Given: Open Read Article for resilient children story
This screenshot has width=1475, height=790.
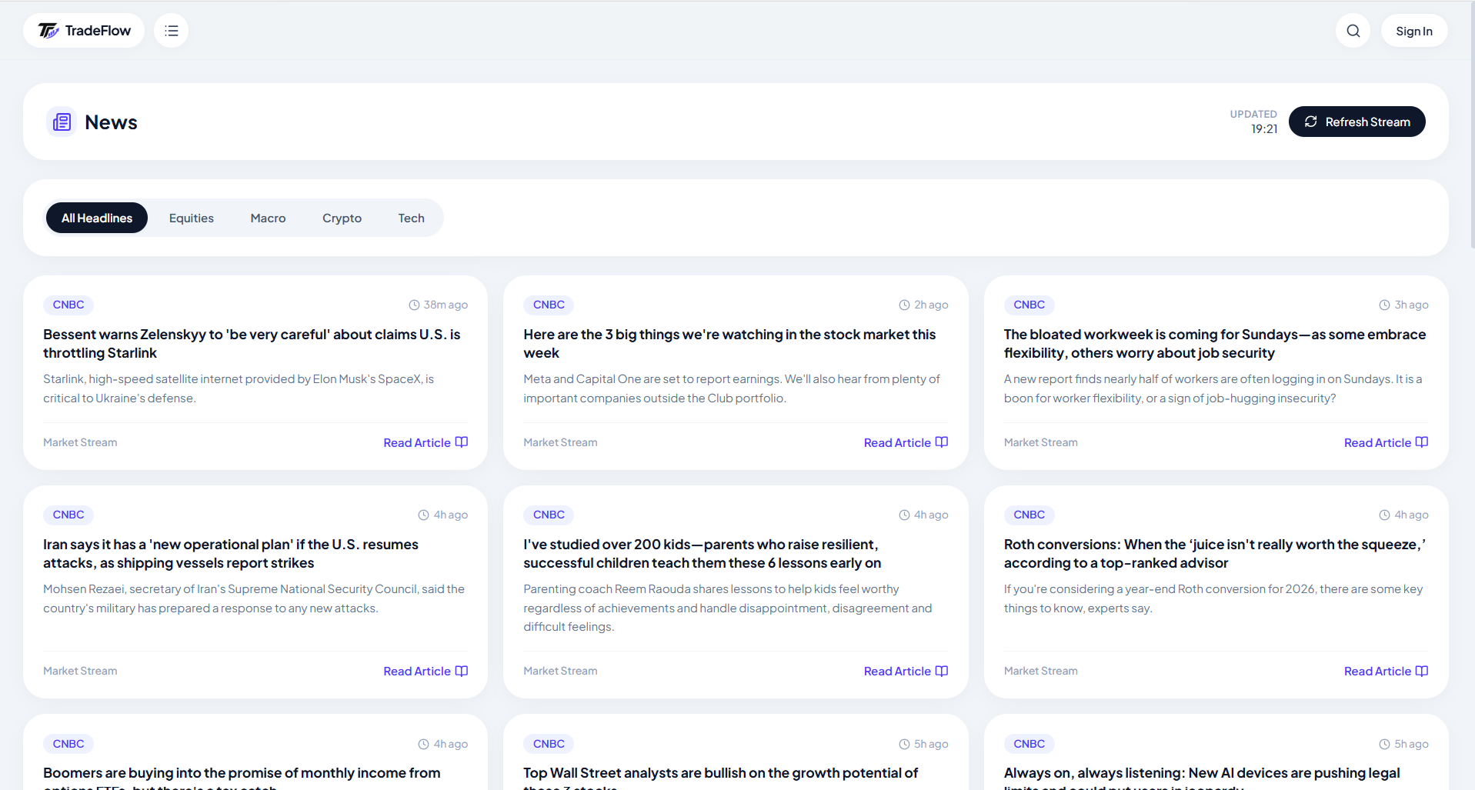Looking at the screenshot, I should (x=906, y=671).
